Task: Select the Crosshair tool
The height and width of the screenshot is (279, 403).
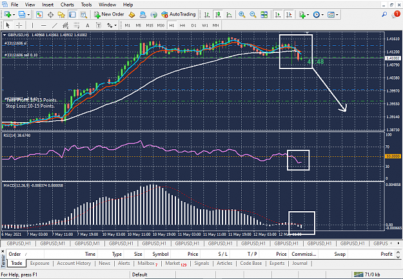Action: pos(19,25)
